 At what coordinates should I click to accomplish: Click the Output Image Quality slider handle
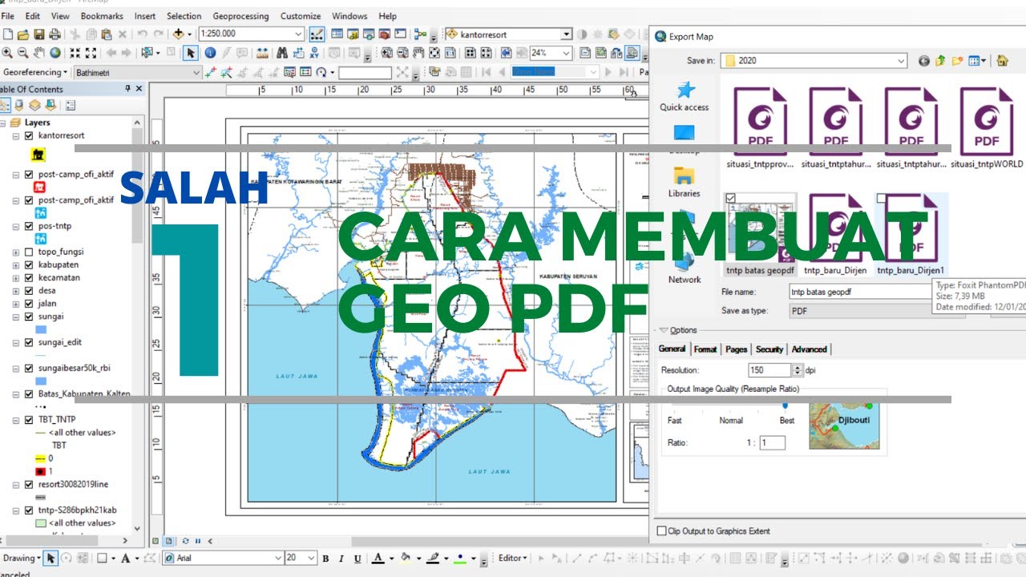[x=786, y=406]
